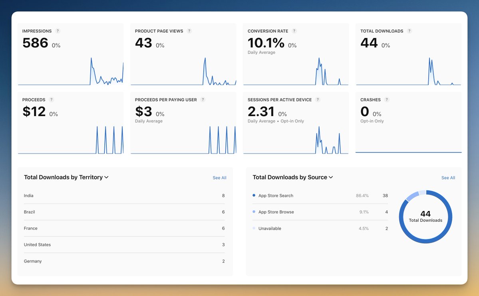Click the 38 count for App Store Search
Screen dimensions: 479x296
385,195
